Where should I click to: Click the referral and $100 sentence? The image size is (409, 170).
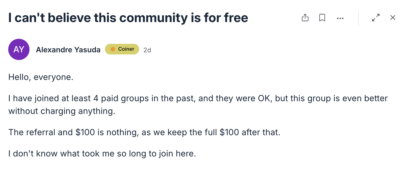tap(144, 132)
